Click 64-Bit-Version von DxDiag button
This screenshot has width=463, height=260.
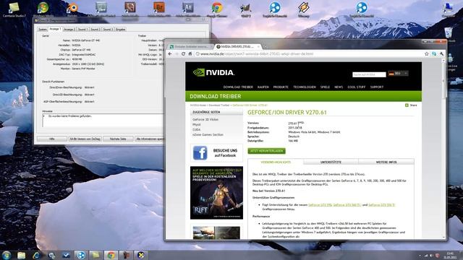tap(85, 139)
